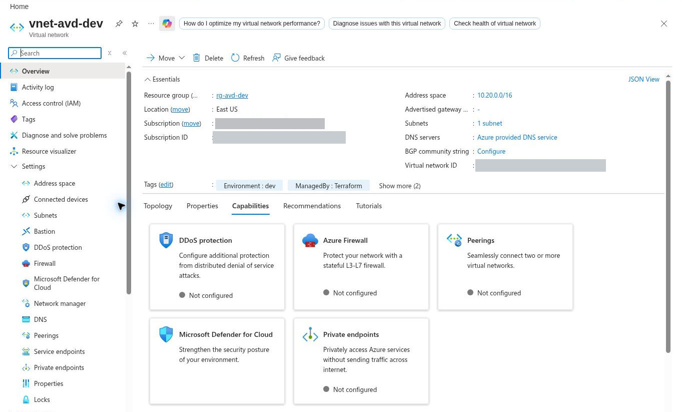
Task: Open the Azure Firewall capability card
Action: [361, 267]
